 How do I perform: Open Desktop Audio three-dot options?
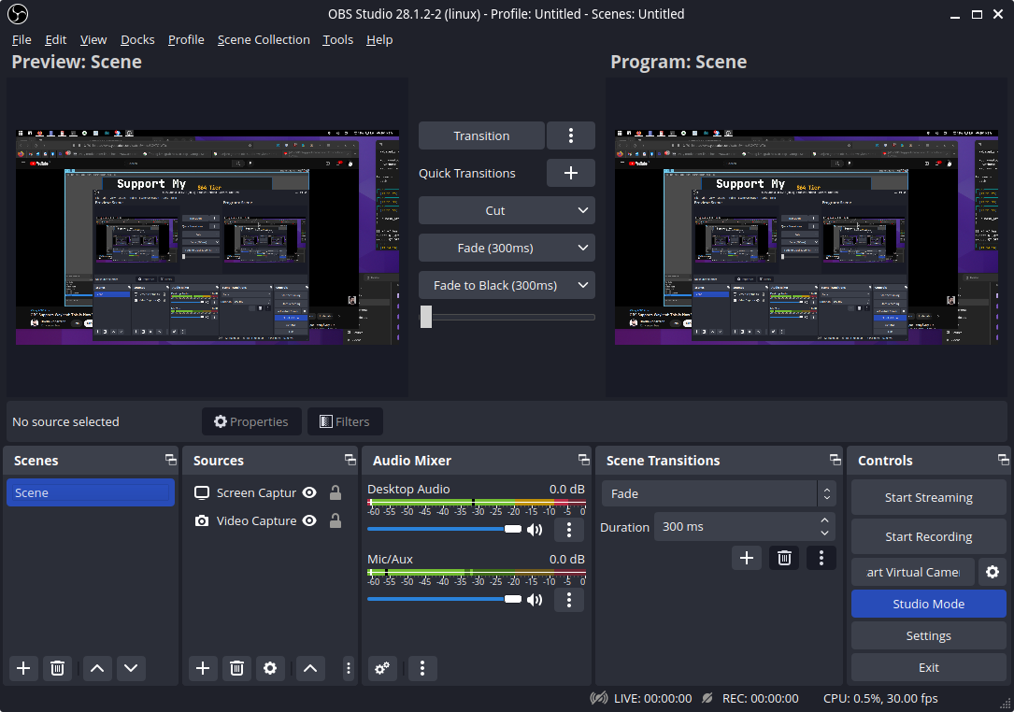569,530
